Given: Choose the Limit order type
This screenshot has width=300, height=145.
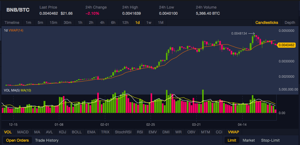Looking at the screenshot, I should (232, 140).
